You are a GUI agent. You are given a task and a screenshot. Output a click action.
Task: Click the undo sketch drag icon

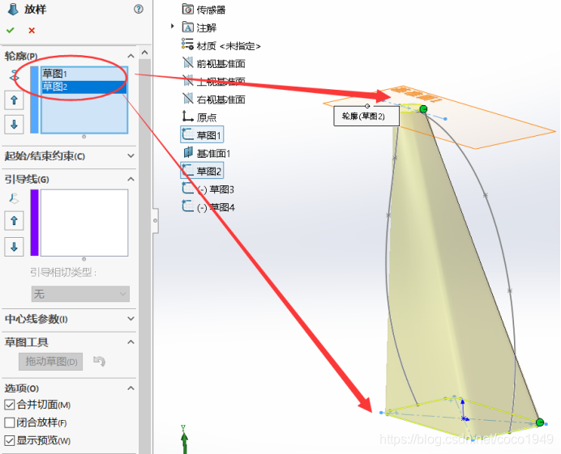[x=99, y=361]
